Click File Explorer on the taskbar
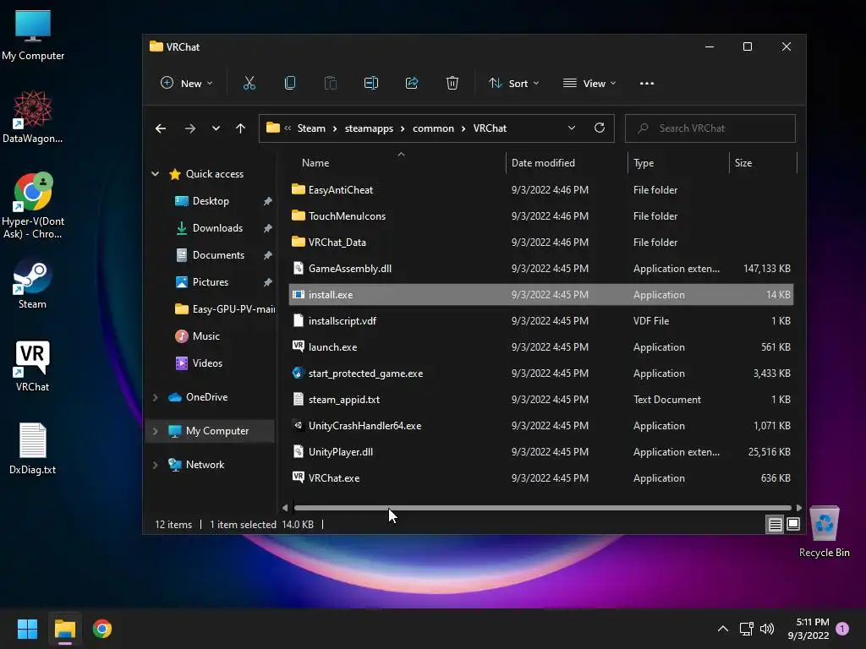This screenshot has height=649, width=866. (65, 629)
